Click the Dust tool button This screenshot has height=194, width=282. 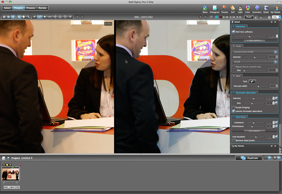coord(252,81)
